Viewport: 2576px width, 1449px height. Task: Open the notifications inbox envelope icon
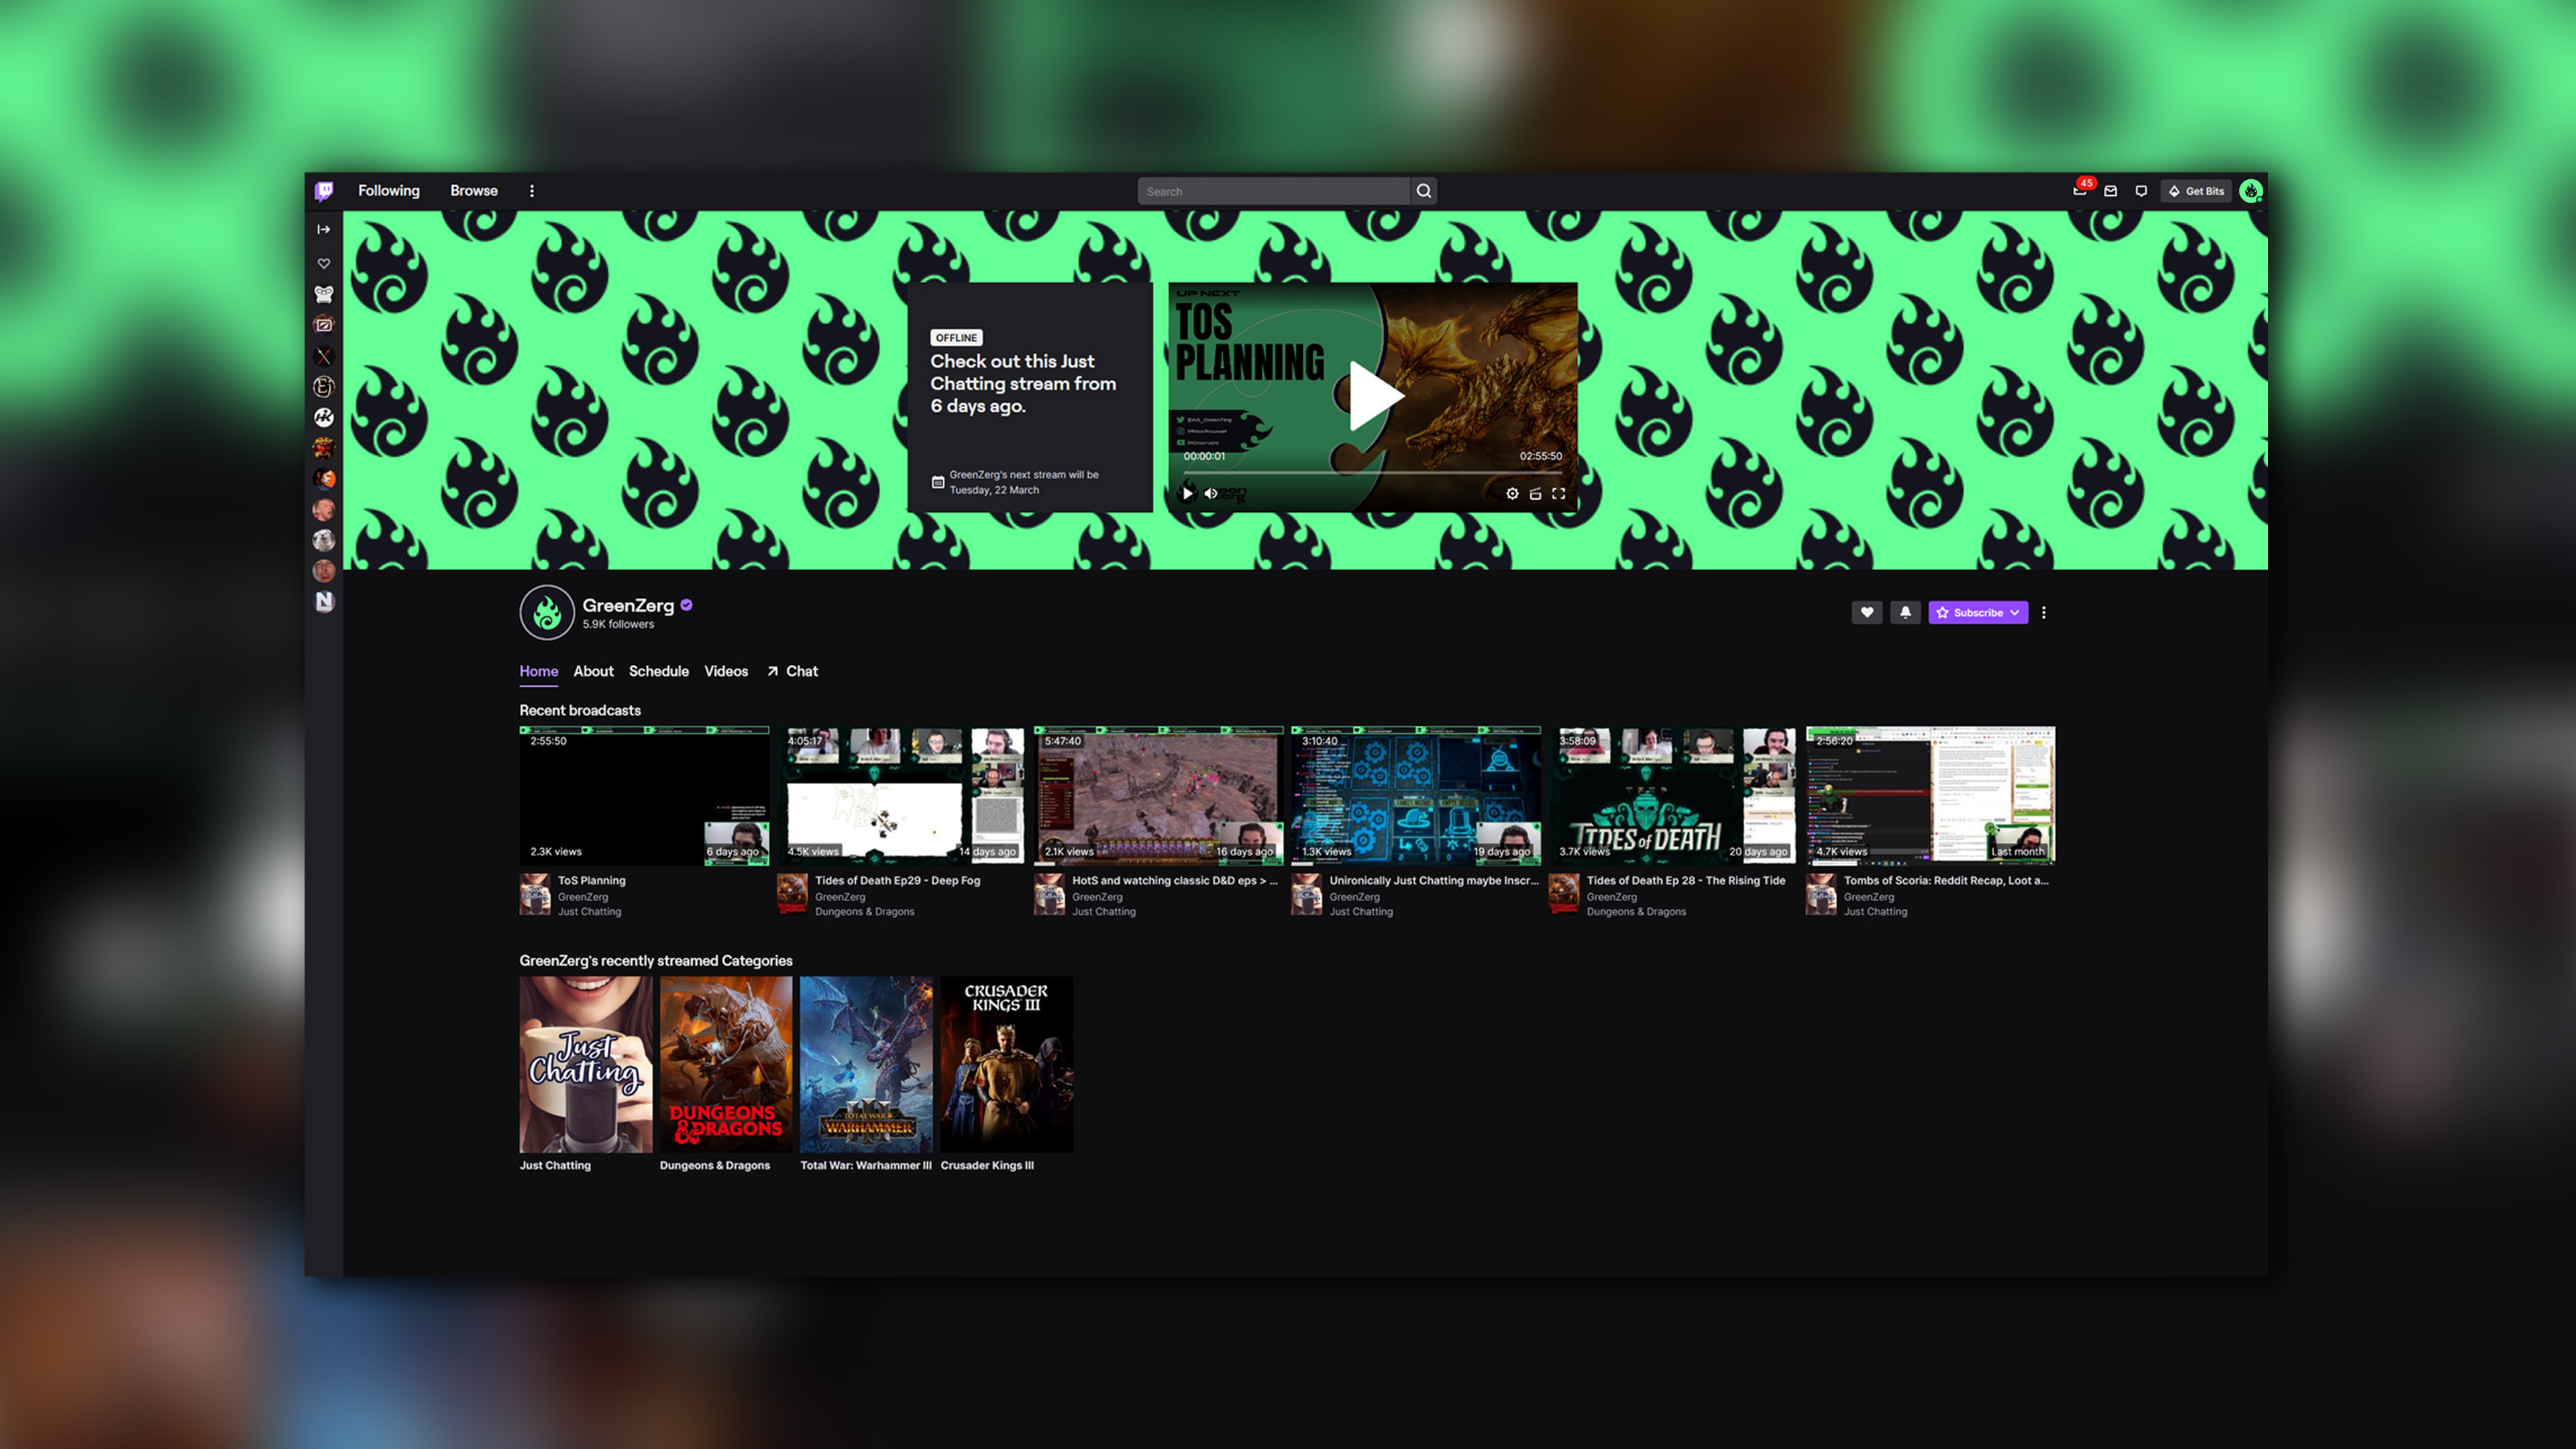2111,191
